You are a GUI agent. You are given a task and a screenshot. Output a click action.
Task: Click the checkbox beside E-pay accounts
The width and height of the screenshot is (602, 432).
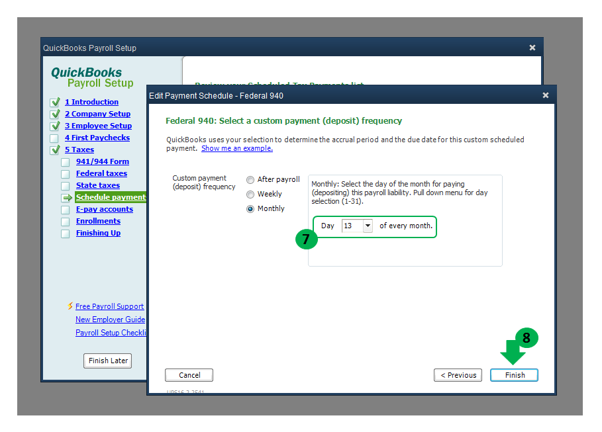point(66,210)
